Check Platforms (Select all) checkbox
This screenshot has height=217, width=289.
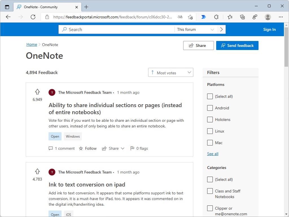pos(210,96)
